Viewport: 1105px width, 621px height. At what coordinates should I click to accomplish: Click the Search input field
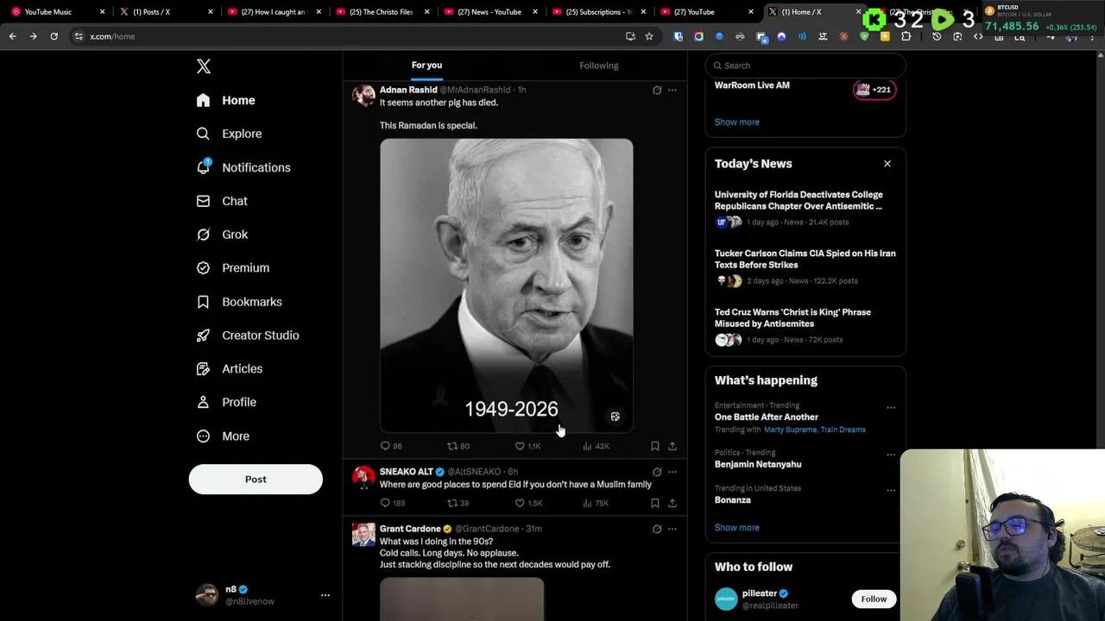click(x=805, y=66)
